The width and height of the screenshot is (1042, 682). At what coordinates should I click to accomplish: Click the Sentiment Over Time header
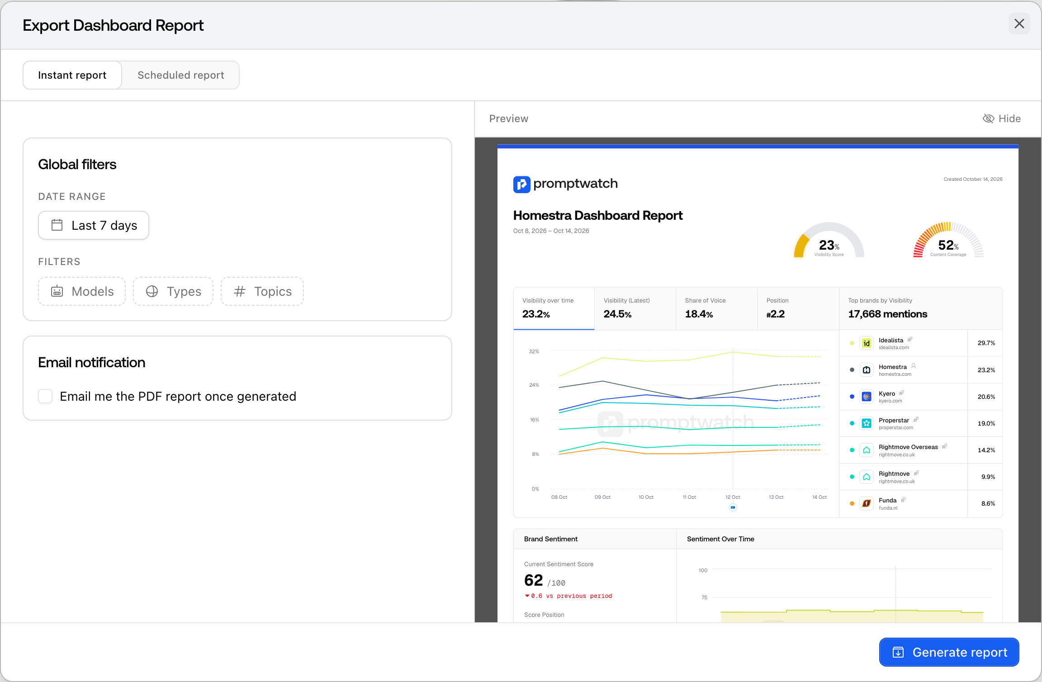click(720, 539)
